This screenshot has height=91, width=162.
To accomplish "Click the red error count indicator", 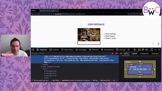I will 135,50.
